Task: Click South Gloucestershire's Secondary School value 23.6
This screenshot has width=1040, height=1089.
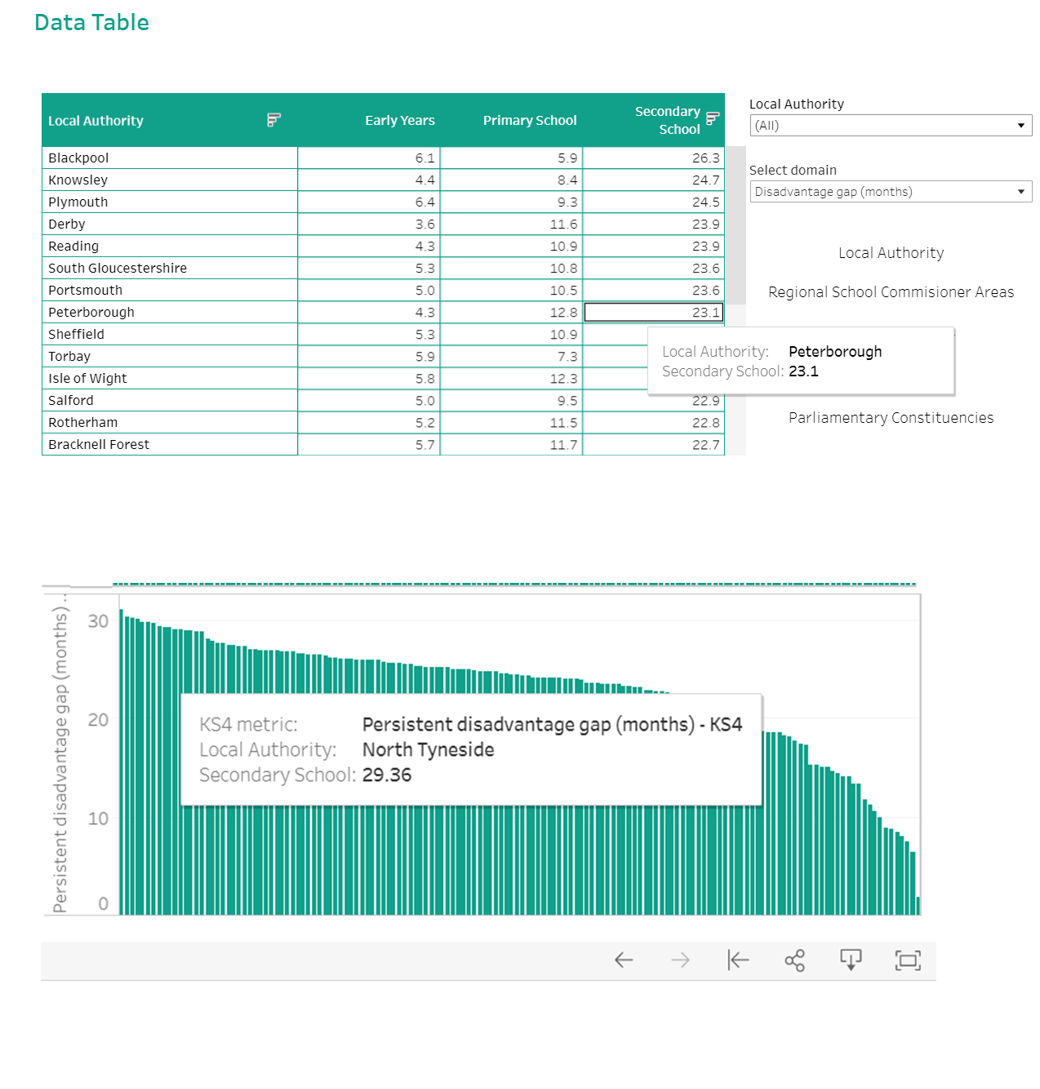Action: (706, 269)
